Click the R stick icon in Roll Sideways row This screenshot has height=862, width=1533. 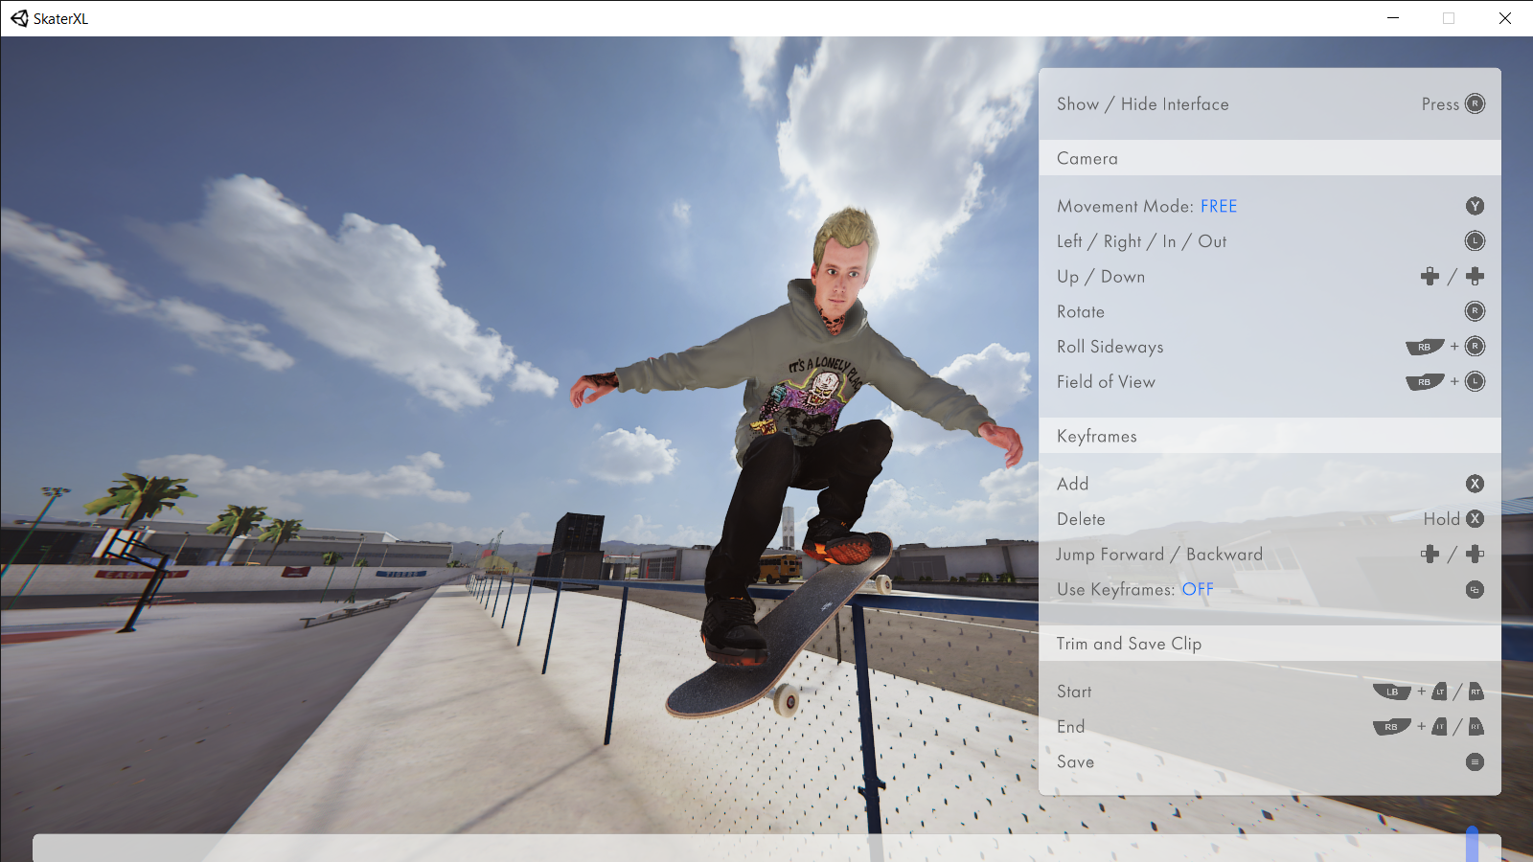(x=1475, y=347)
